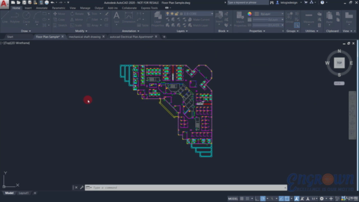Choose the Rotate tool
This screenshot has height=202, width=359.
click(77, 13)
